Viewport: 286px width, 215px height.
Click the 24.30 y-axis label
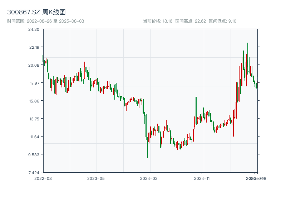point(34,29)
